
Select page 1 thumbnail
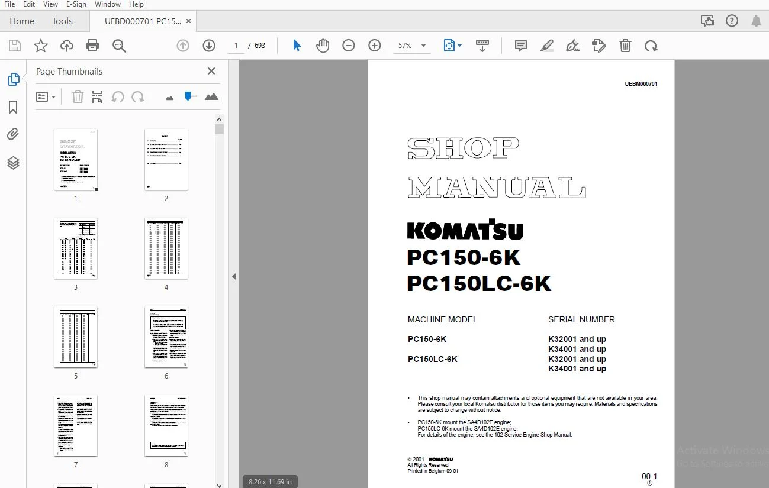click(x=76, y=160)
